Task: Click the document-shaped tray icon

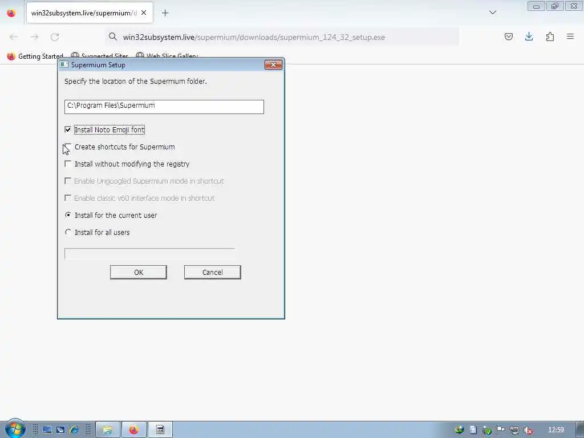Action: coord(473,430)
